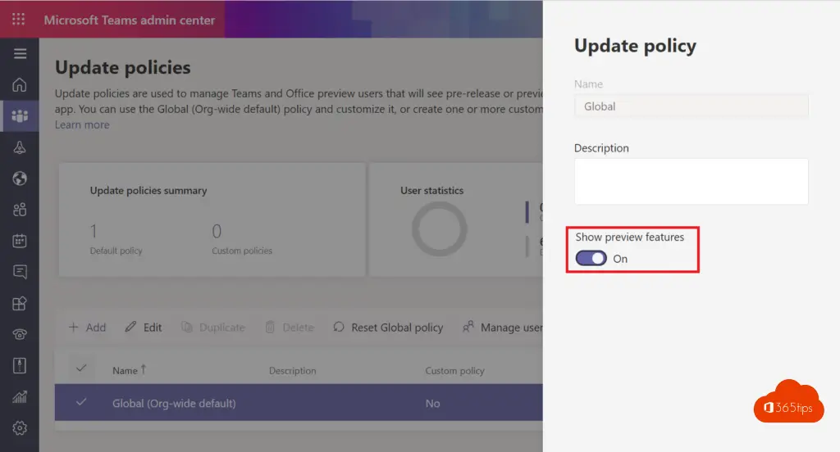840x452 pixels.
Task: Click Edit in the policies toolbar
Action: pos(143,327)
